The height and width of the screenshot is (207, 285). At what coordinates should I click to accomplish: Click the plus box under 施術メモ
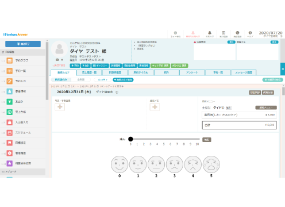coord(155,107)
